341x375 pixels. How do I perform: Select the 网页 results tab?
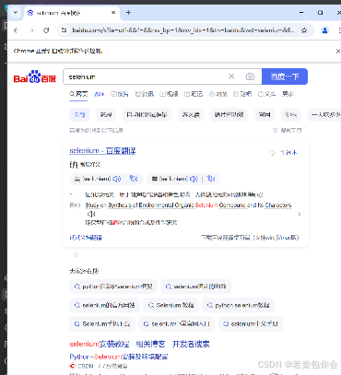[78, 94]
